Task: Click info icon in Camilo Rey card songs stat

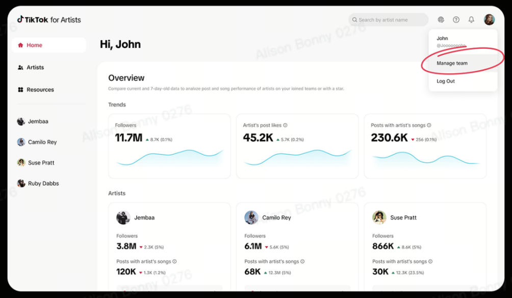Action: click(x=302, y=261)
